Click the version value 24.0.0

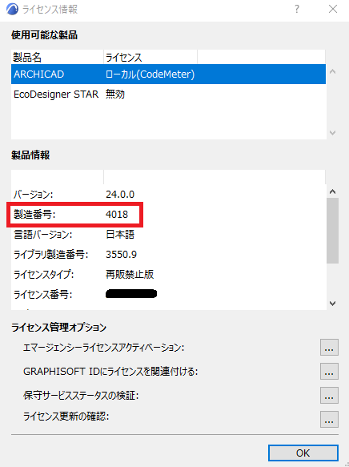pos(120,195)
